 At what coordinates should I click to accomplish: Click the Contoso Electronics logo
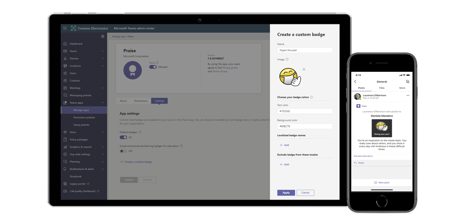tap(89, 29)
